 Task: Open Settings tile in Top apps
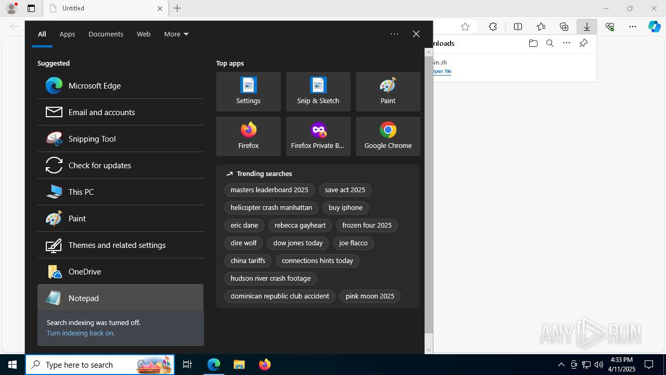pyautogui.click(x=248, y=92)
